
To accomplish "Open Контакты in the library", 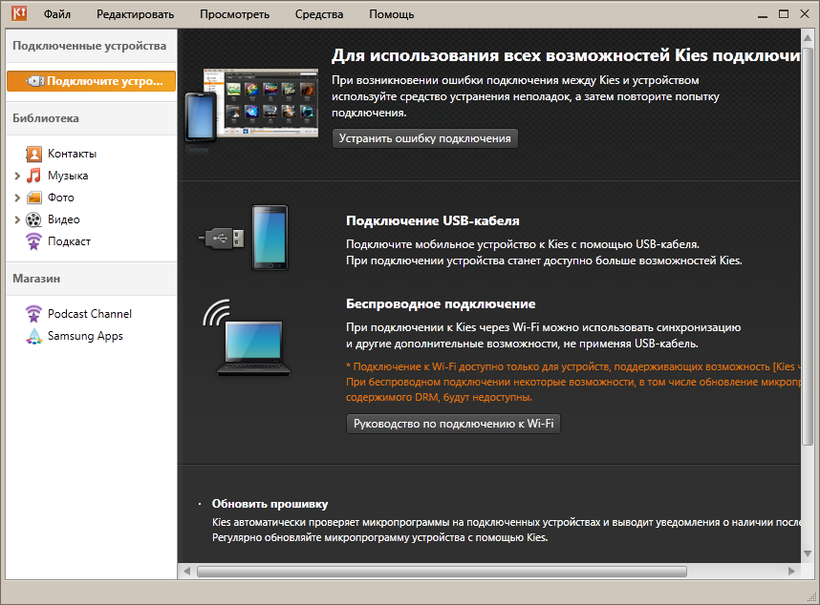I will (73, 154).
